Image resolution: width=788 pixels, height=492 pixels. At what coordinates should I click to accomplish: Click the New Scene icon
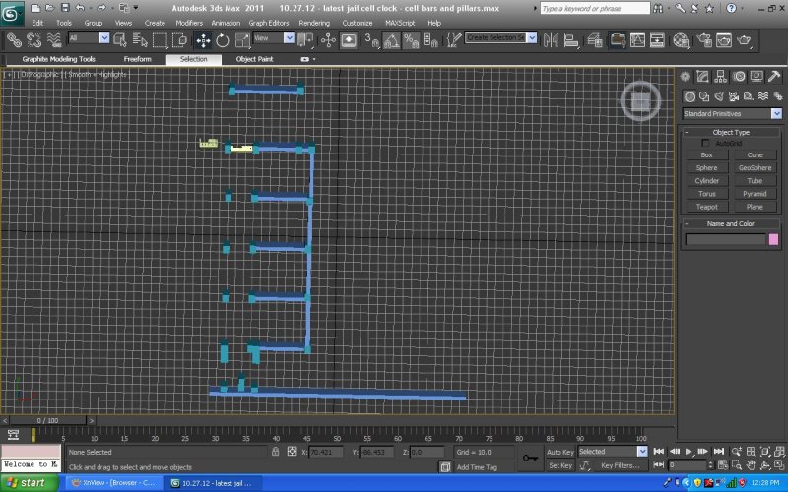[35, 8]
